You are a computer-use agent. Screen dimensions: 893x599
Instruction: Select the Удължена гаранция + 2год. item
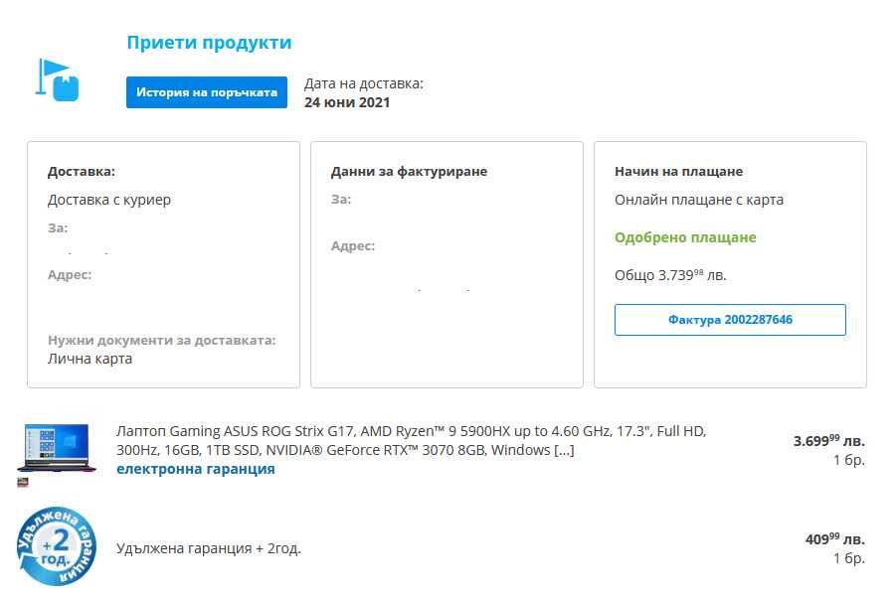click(209, 547)
